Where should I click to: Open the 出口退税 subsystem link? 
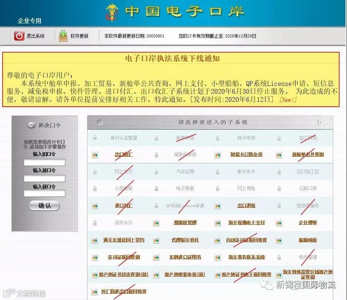point(246,206)
